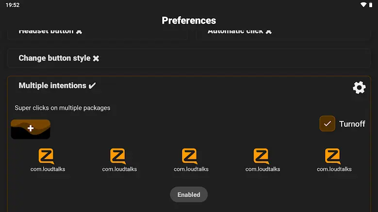The image size is (378, 212).
Task: Select the fourth com.loudtalks app icon
Action: click(x=262, y=156)
